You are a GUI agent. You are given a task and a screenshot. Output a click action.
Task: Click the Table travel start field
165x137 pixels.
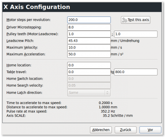[x=89, y=72]
